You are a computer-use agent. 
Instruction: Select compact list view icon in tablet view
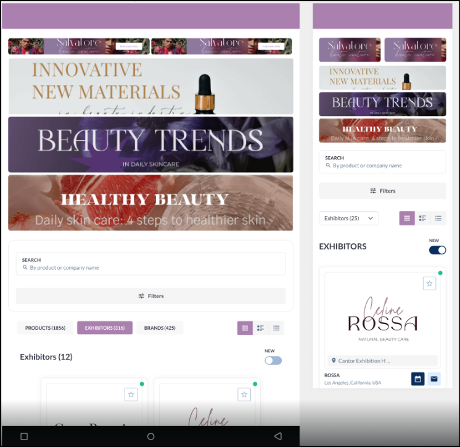[276, 328]
